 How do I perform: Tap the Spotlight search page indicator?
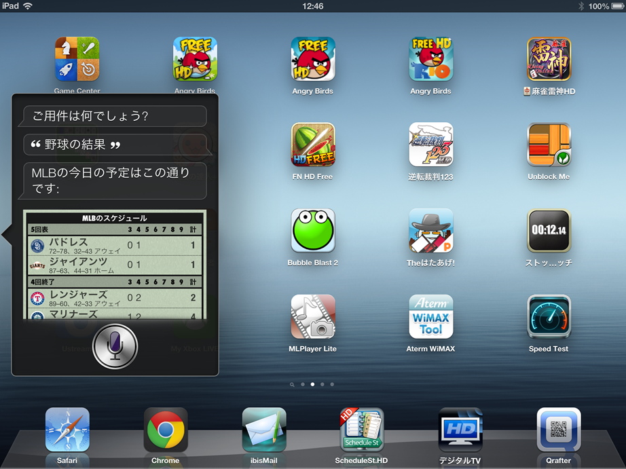click(292, 384)
